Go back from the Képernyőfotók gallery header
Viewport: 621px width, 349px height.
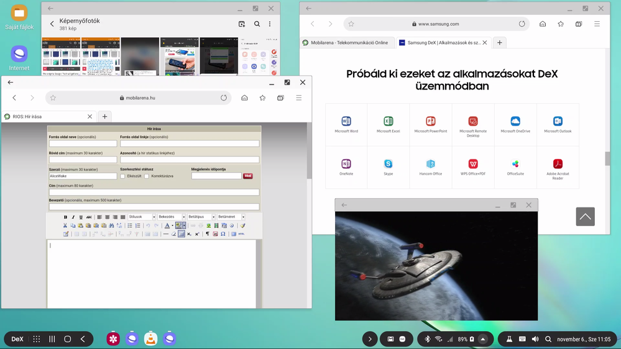tap(52, 24)
